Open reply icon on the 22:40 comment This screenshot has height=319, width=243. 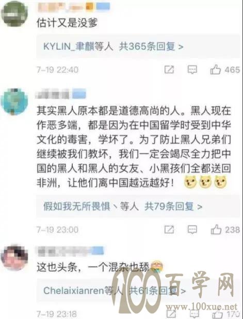pos(192,69)
